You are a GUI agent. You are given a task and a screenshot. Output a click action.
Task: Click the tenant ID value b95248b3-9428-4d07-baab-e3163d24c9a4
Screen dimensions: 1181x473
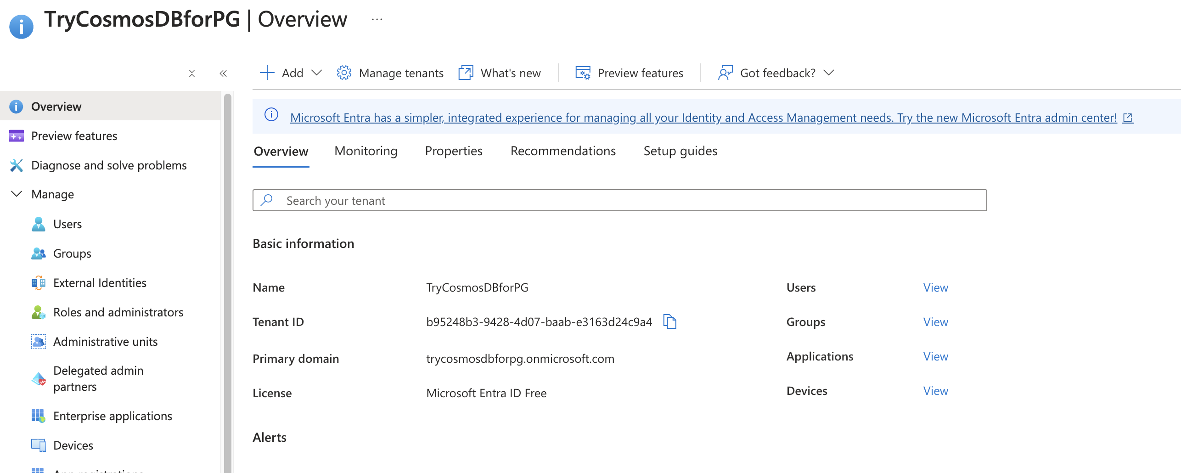[539, 322]
